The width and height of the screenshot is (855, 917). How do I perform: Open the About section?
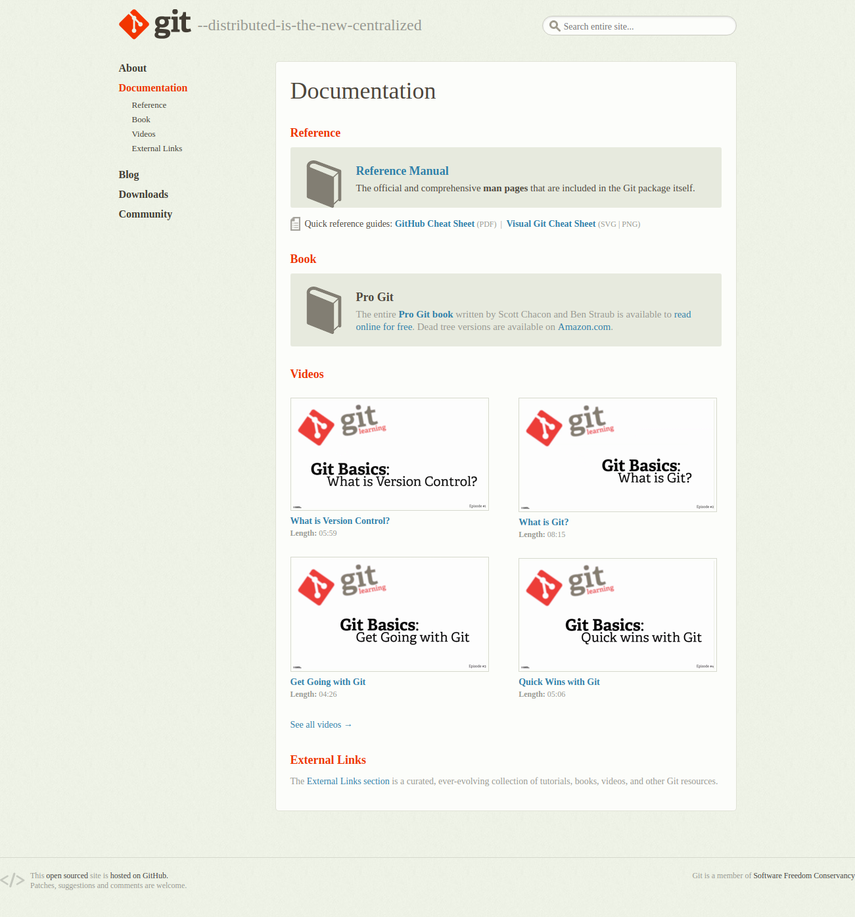click(x=133, y=68)
